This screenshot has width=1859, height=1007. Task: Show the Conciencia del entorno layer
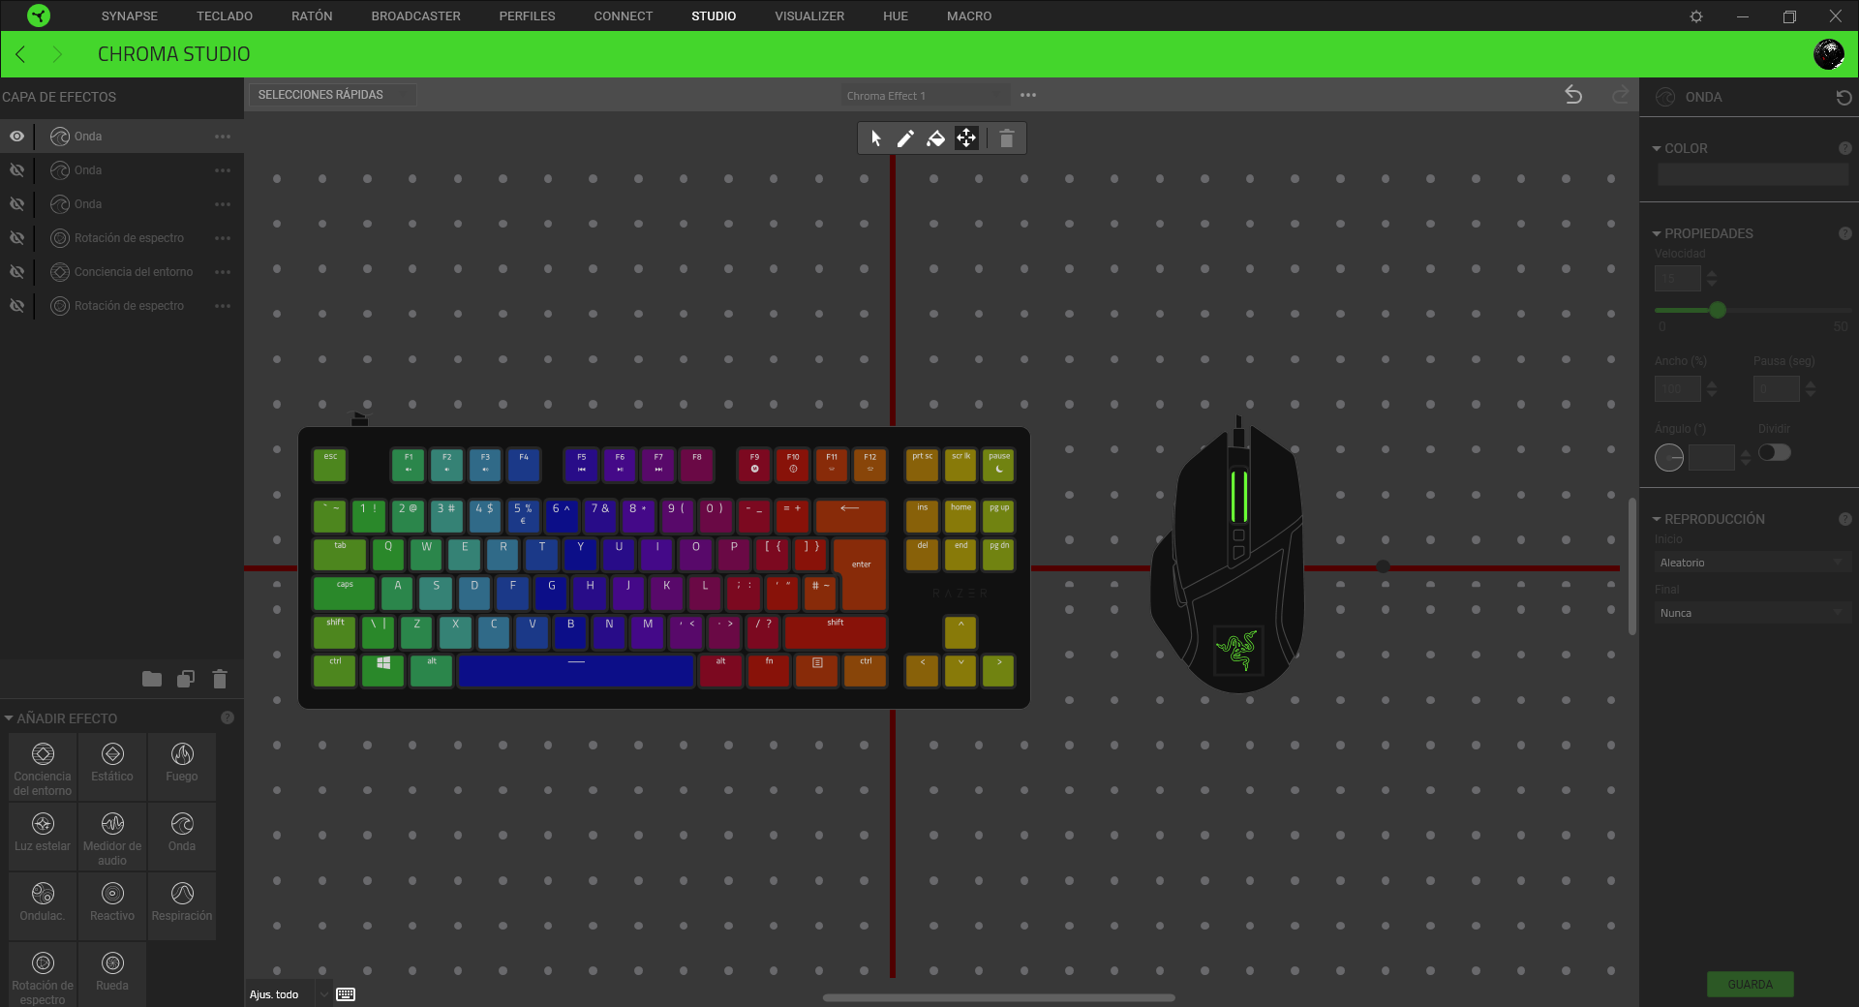(16, 272)
